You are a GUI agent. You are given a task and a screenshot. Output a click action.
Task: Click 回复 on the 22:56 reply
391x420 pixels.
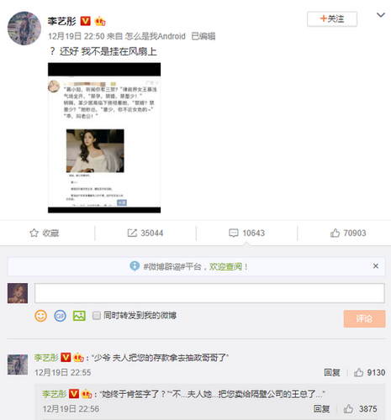pyautogui.click(x=321, y=409)
